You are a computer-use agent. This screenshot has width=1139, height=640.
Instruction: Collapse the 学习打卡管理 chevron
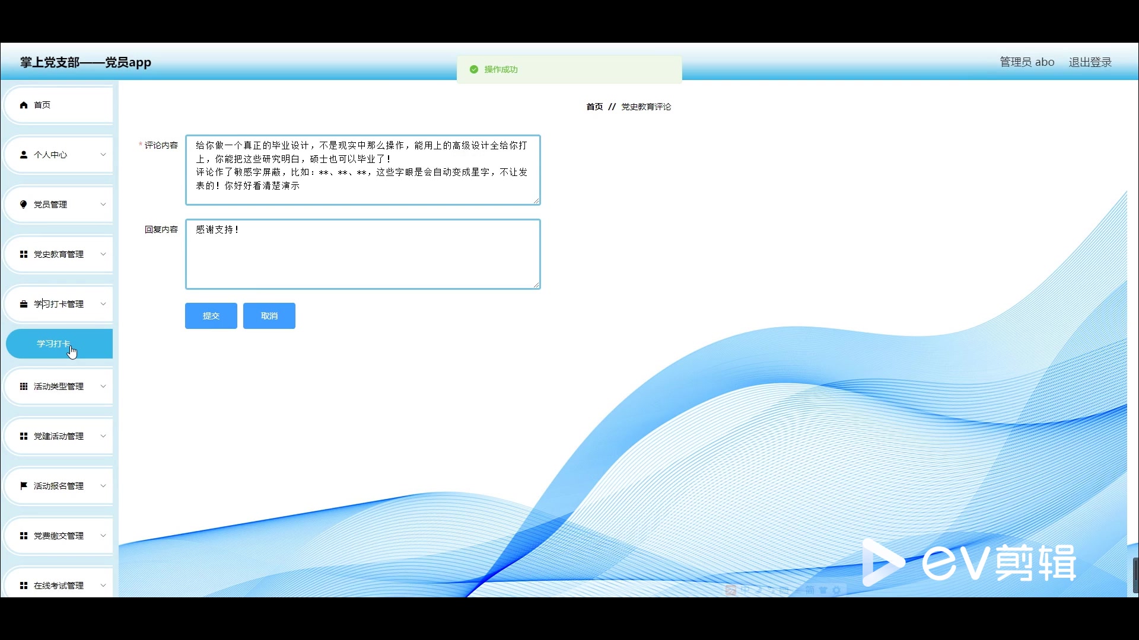tap(103, 304)
